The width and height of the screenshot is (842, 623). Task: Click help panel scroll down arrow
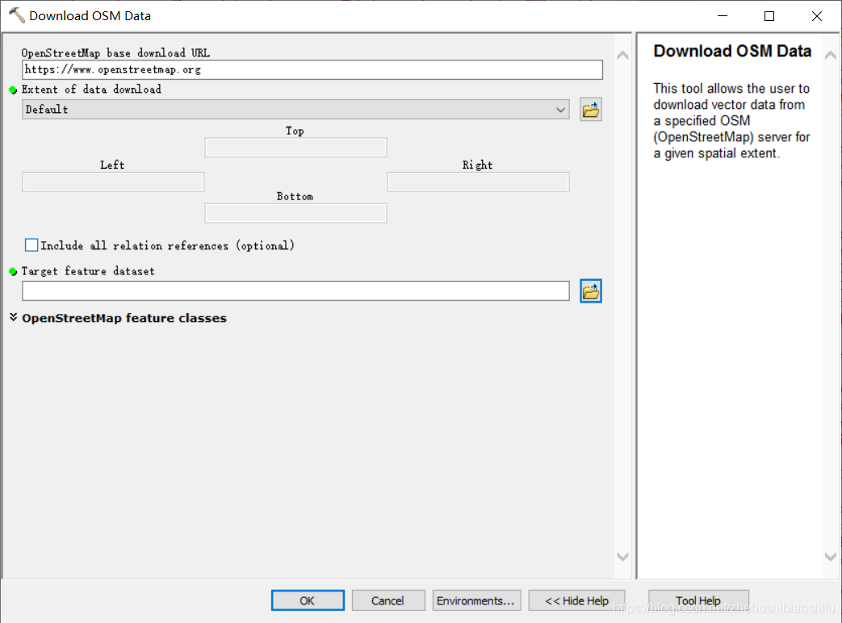point(830,557)
